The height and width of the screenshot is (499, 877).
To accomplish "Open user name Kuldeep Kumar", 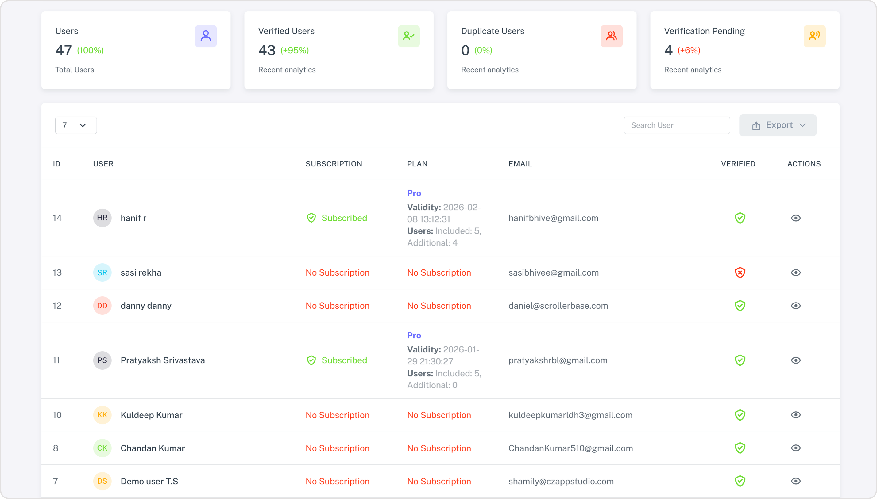I will pyautogui.click(x=151, y=415).
